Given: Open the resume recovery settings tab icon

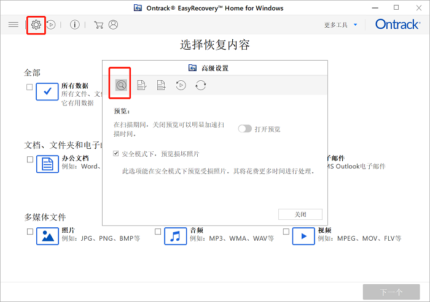Looking at the screenshot, I should click(181, 85).
